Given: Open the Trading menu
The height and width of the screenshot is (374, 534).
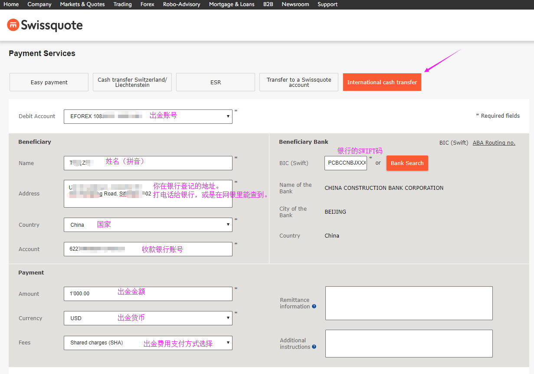Looking at the screenshot, I should [x=123, y=4].
